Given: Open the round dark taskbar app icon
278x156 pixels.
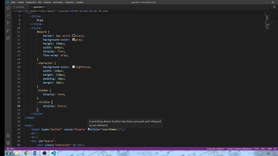Looking at the screenshot, I should click(x=44, y=153).
